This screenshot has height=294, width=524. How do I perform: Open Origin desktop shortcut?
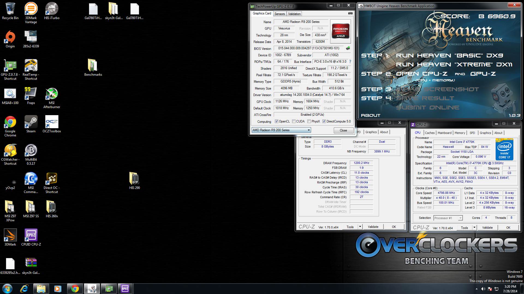(10, 39)
